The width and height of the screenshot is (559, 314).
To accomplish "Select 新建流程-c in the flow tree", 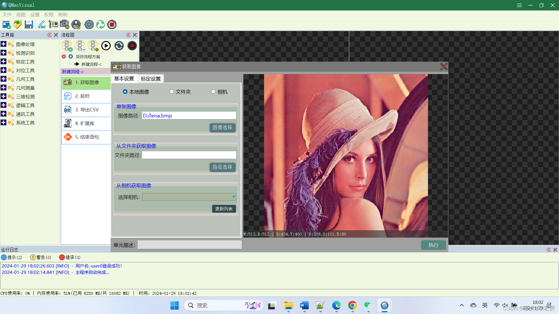I will point(91,64).
